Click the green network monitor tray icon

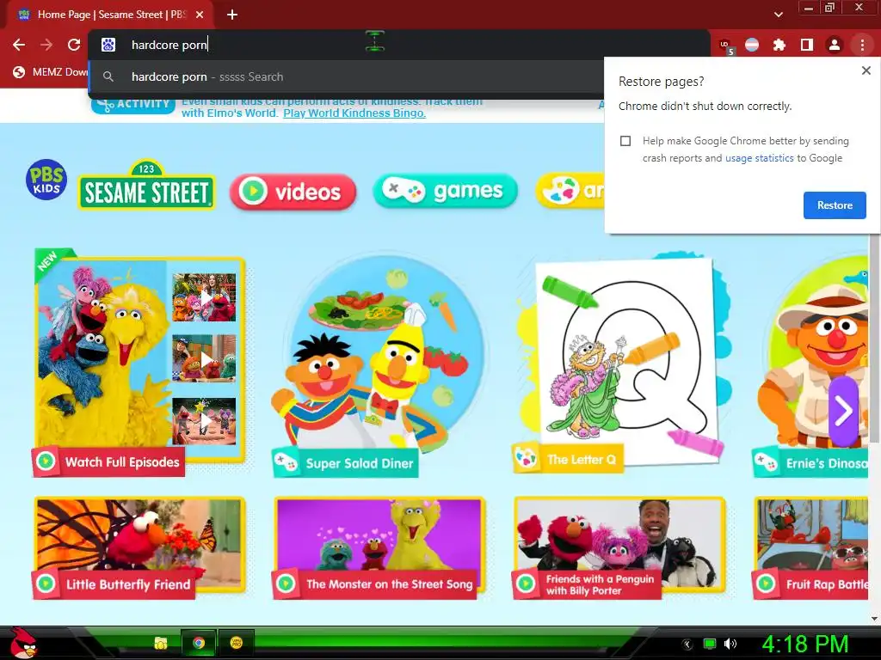(710, 644)
